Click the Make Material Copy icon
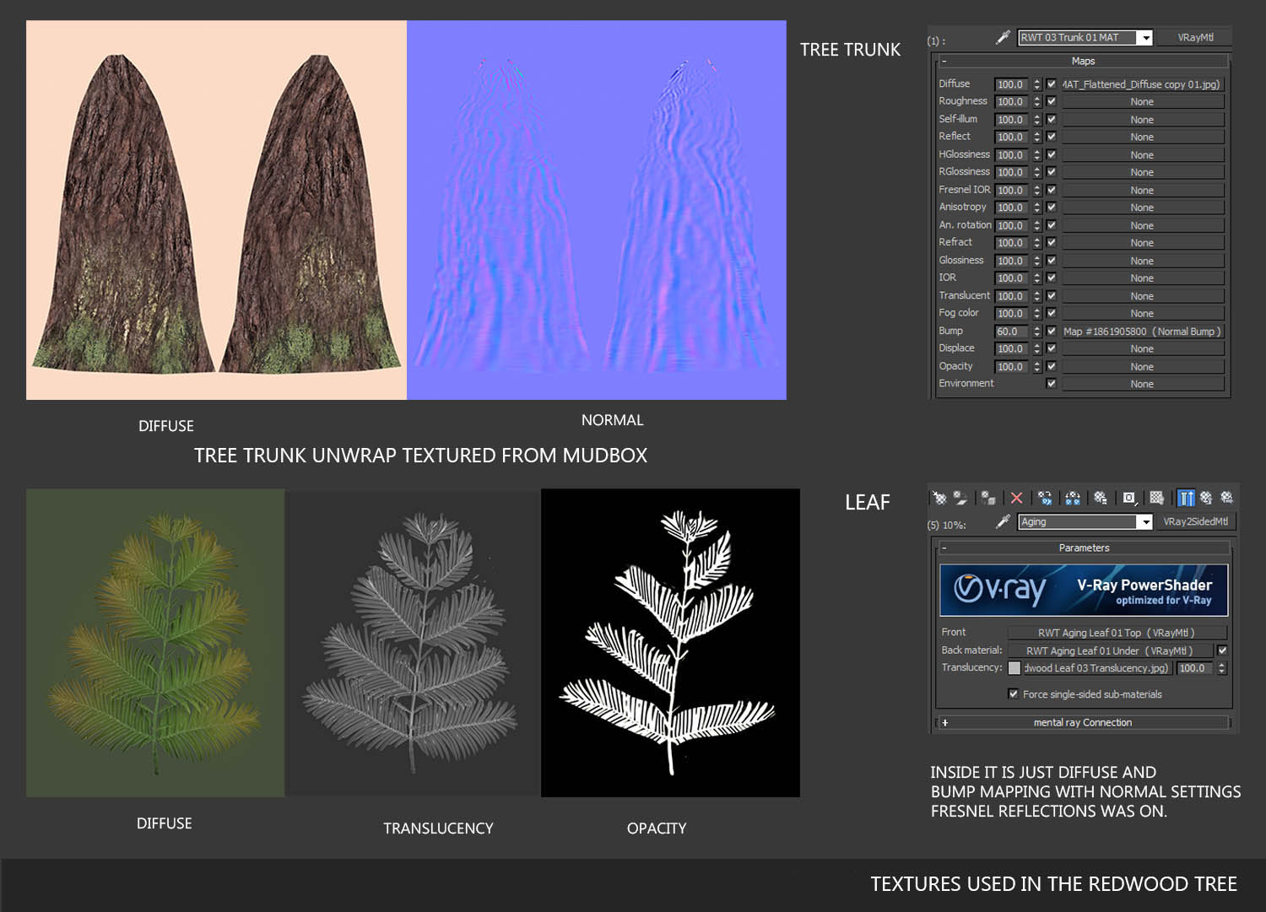This screenshot has width=1266, height=912. (1045, 498)
